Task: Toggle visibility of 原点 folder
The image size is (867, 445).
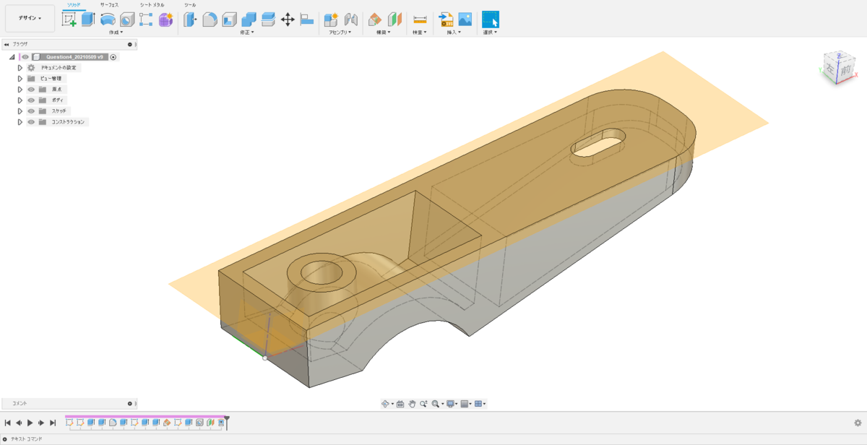Action: (31, 90)
